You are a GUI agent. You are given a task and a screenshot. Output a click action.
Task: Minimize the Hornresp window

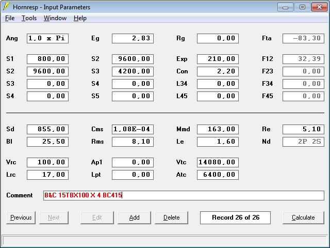tap(285, 7)
